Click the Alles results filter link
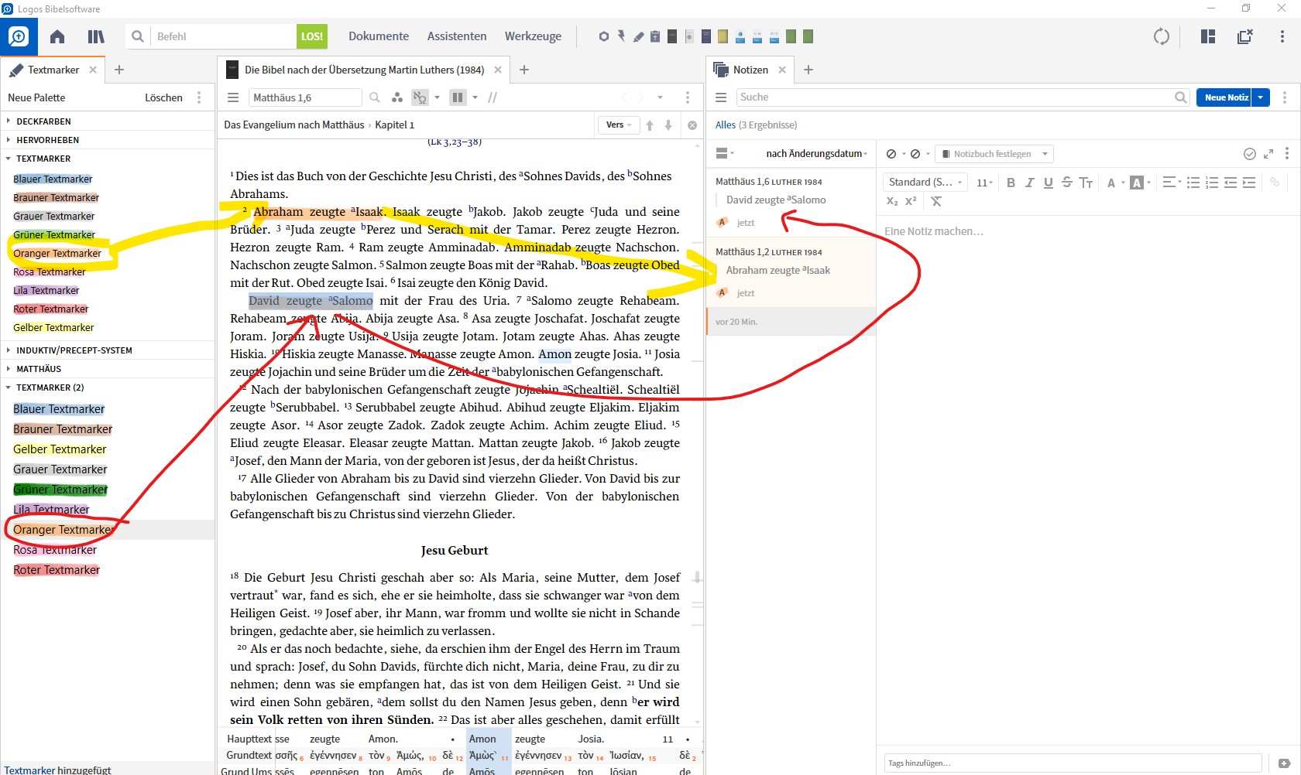1301x775 pixels. (726, 125)
